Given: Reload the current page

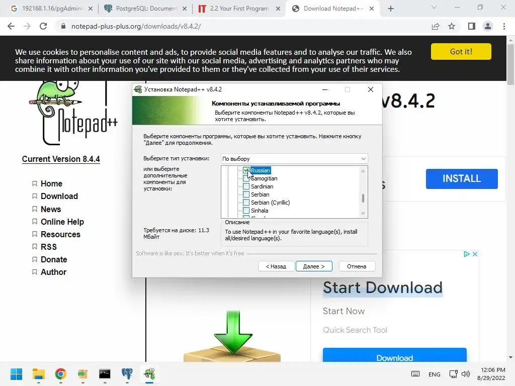Looking at the screenshot, I should 43,26.
